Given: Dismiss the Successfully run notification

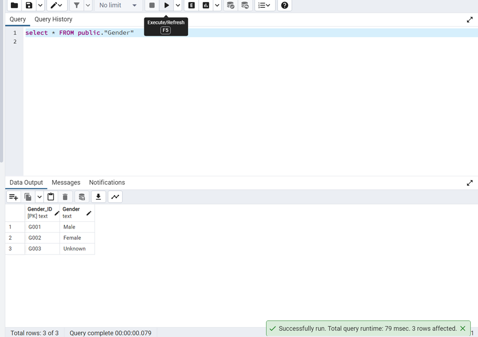Looking at the screenshot, I should click(x=463, y=329).
